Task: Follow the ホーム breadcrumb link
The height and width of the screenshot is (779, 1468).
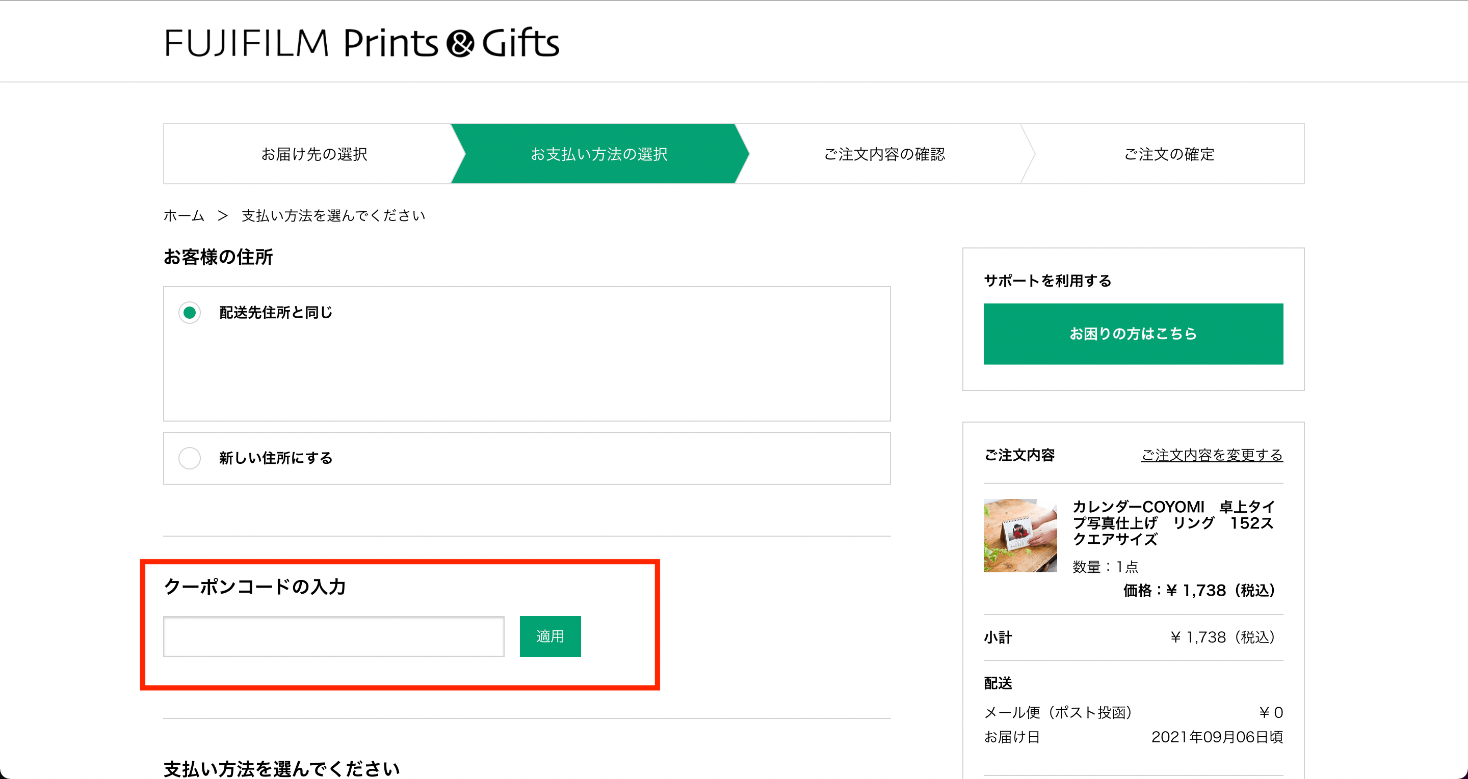Action: click(183, 216)
